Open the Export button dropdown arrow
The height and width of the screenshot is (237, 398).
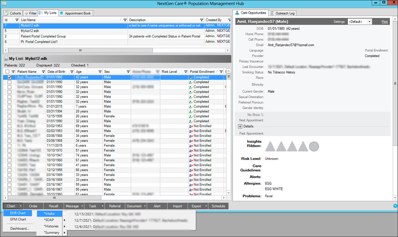[x=205, y=206]
